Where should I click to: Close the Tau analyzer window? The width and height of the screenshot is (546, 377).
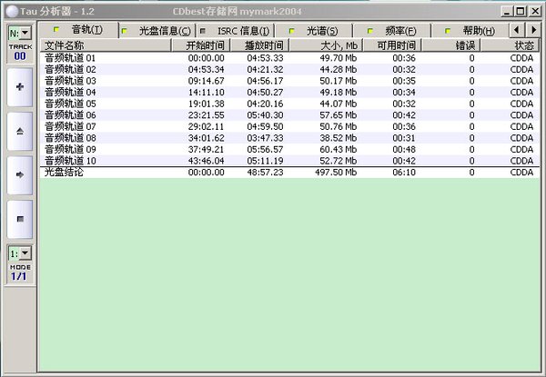pos(535,12)
